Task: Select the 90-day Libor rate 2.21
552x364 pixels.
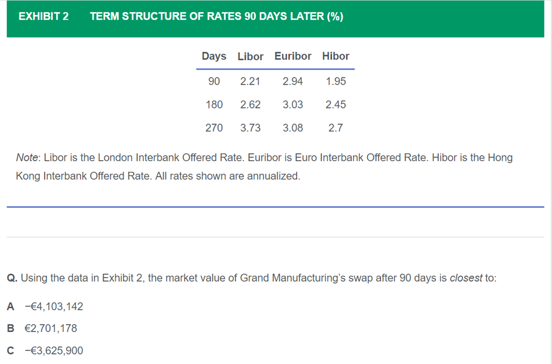Action: point(250,81)
